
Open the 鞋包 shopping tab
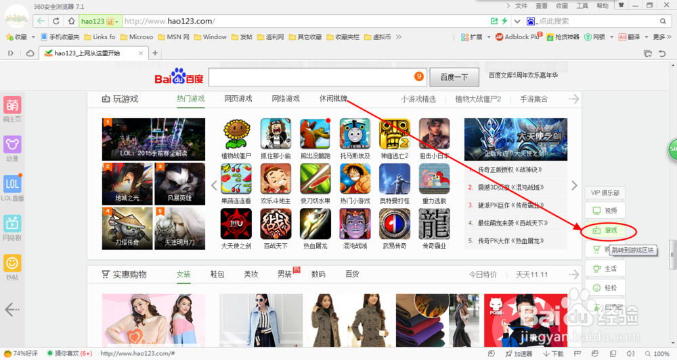tap(217, 274)
